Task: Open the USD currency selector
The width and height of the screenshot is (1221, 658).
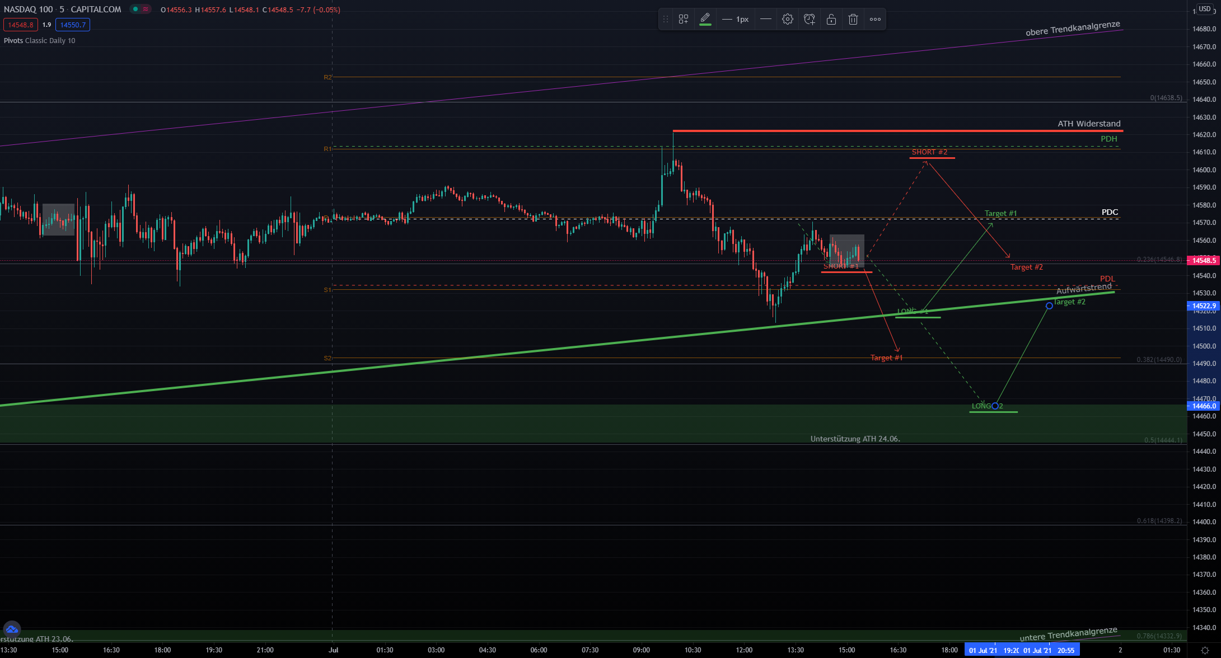Action: click(1204, 9)
